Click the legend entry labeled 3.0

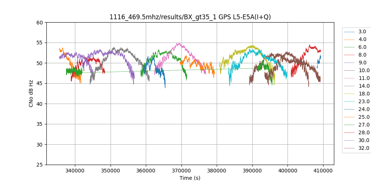coord(362,32)
